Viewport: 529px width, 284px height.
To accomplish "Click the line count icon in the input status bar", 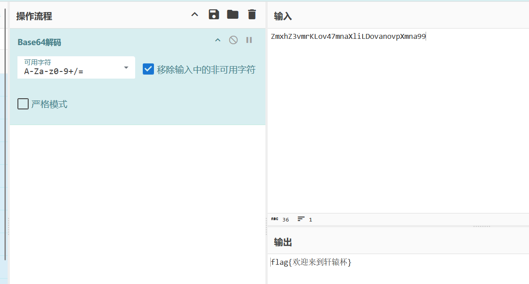I will (x=301, y=219).
